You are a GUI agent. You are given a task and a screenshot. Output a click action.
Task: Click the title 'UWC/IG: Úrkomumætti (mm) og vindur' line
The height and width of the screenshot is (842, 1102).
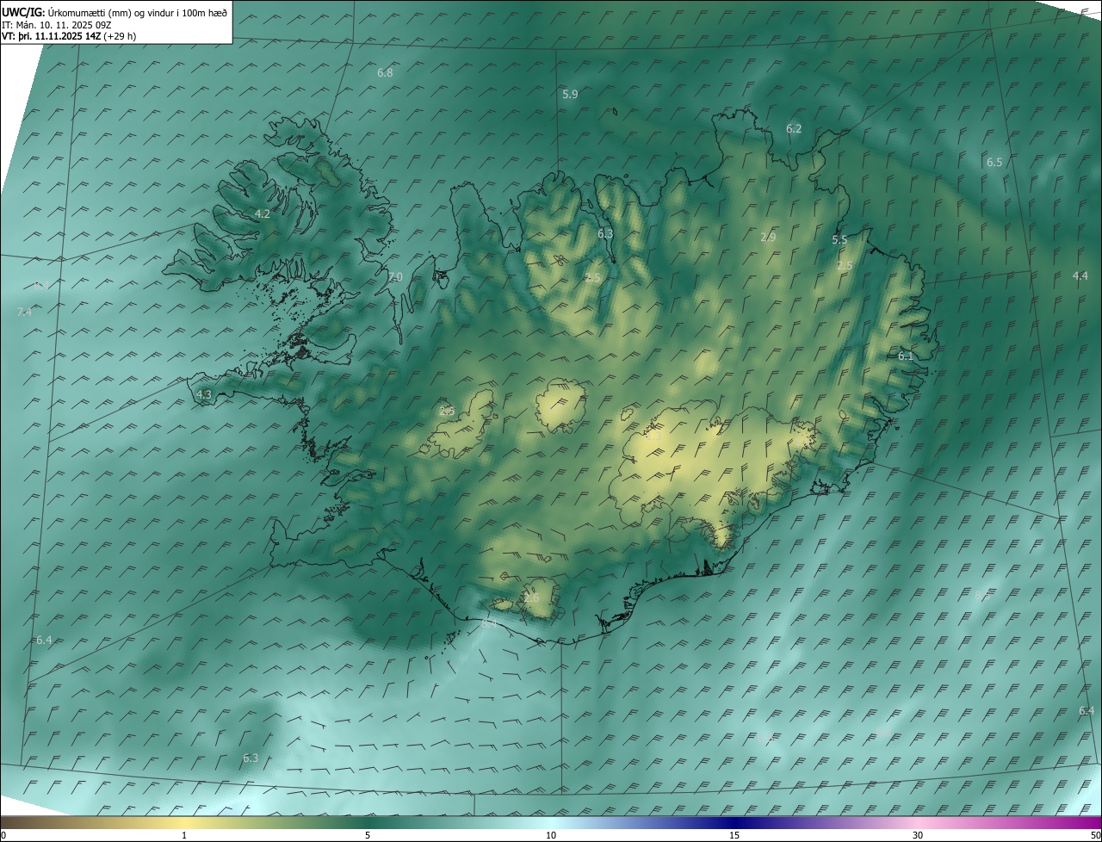click(x=115, y=12)
